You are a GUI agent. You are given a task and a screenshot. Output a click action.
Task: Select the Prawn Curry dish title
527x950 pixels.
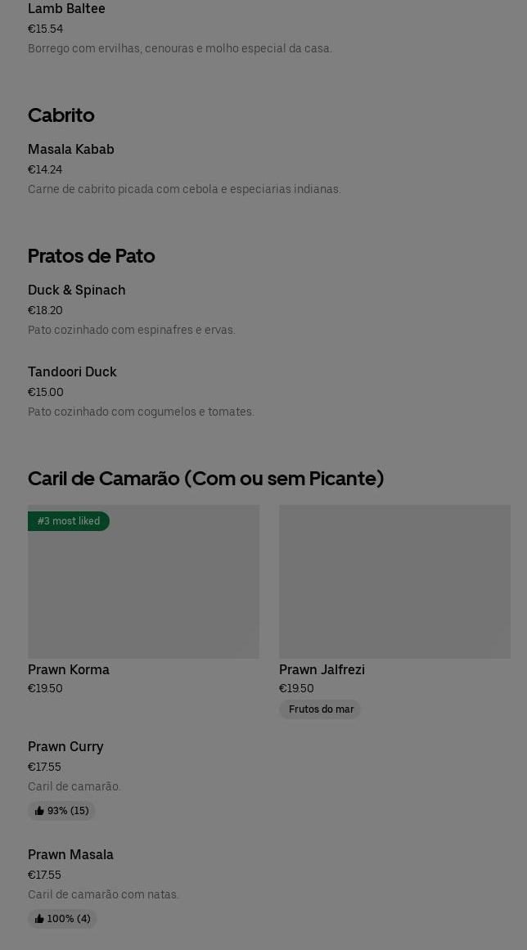pyautogui.click(x=65, y=747)
